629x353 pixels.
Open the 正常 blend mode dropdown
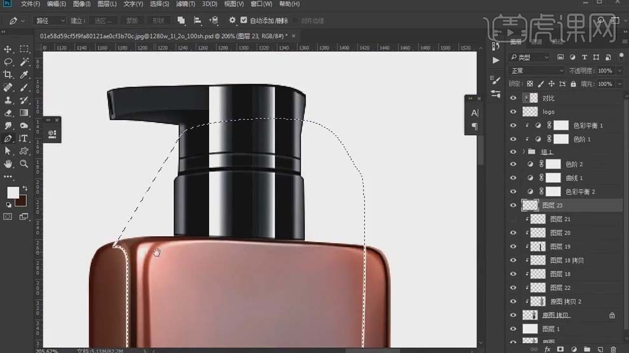(x=537, y=70)
